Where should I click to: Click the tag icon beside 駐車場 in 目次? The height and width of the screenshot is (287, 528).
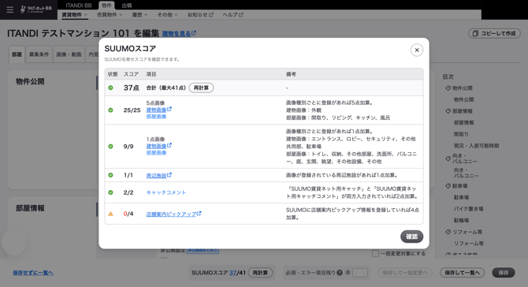448,186
